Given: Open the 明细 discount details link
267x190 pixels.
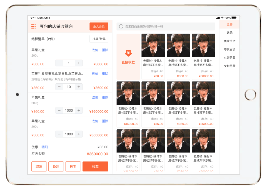Looking at the screenshot, I should click(x=45, y=147).
